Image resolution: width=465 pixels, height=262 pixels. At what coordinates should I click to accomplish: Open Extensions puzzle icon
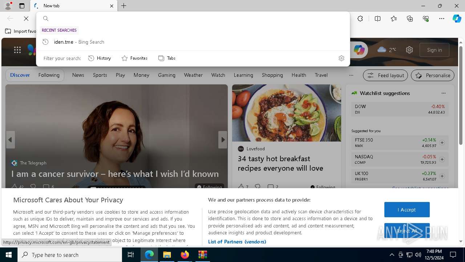point(360,19)
